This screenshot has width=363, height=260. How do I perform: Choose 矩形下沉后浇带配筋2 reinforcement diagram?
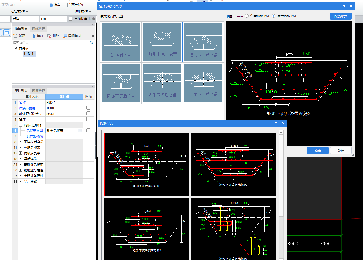click(233, 164)
